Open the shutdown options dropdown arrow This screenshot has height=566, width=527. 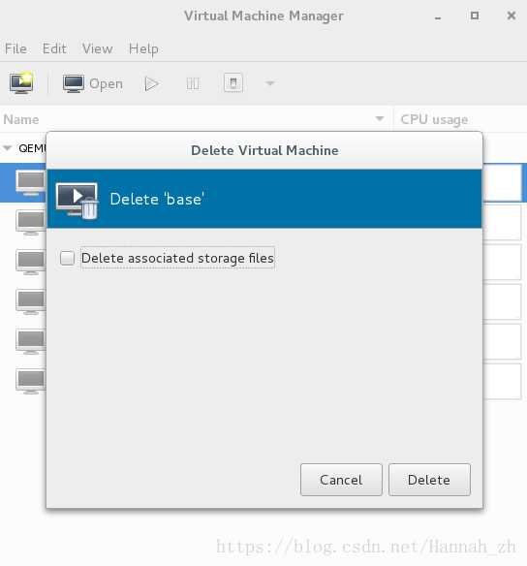[x=270, y=83]
